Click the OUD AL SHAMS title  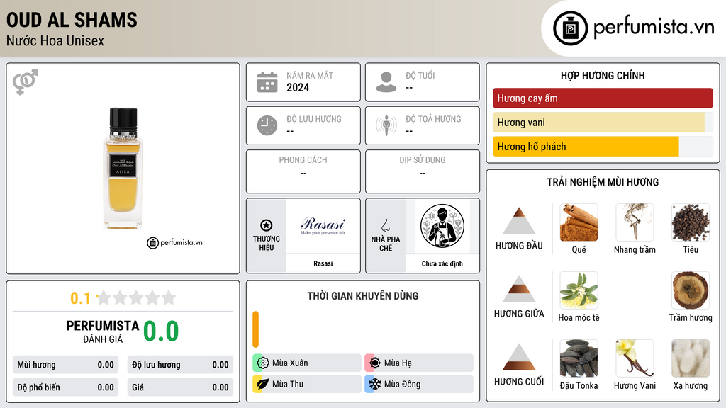(72, 20)
